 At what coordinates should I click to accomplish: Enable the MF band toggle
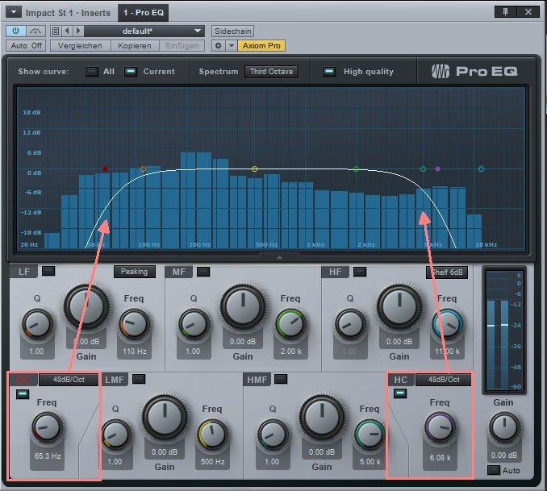click(203, 272)
